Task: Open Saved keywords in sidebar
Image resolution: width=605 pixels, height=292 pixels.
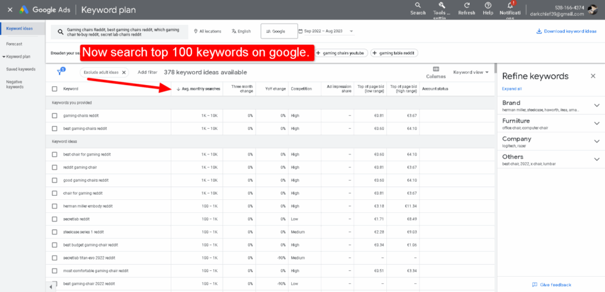Action: click(x=21, y=70)
